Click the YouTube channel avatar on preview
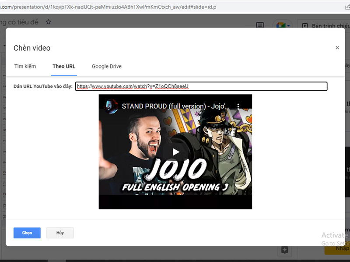Image resolution: width=350 pixels, height=262 pixels. (111, 106)
